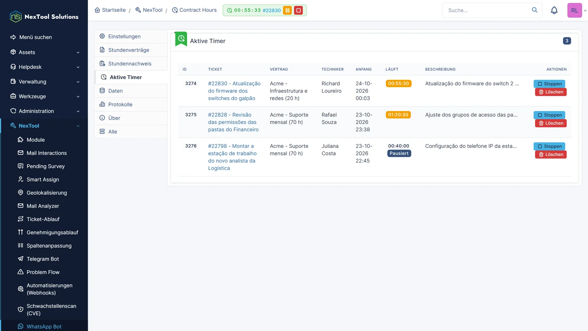Click the NexTool Solutions logo
588x331 pixels.
click(x=44, y=17)
